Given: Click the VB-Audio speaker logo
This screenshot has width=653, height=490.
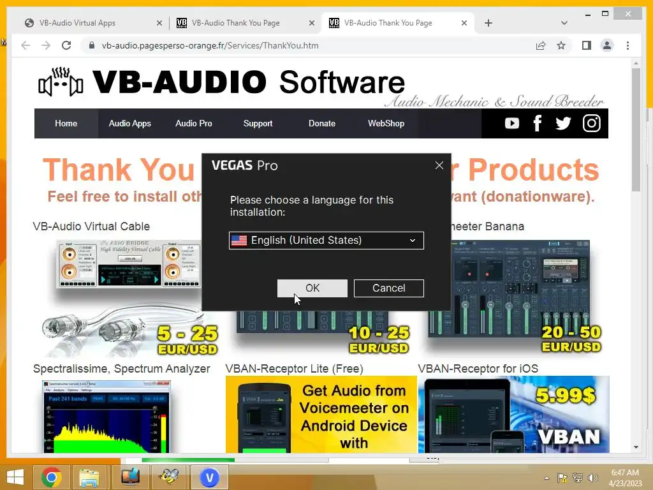Looking at the screenshot, I should (x=61, y=82).
